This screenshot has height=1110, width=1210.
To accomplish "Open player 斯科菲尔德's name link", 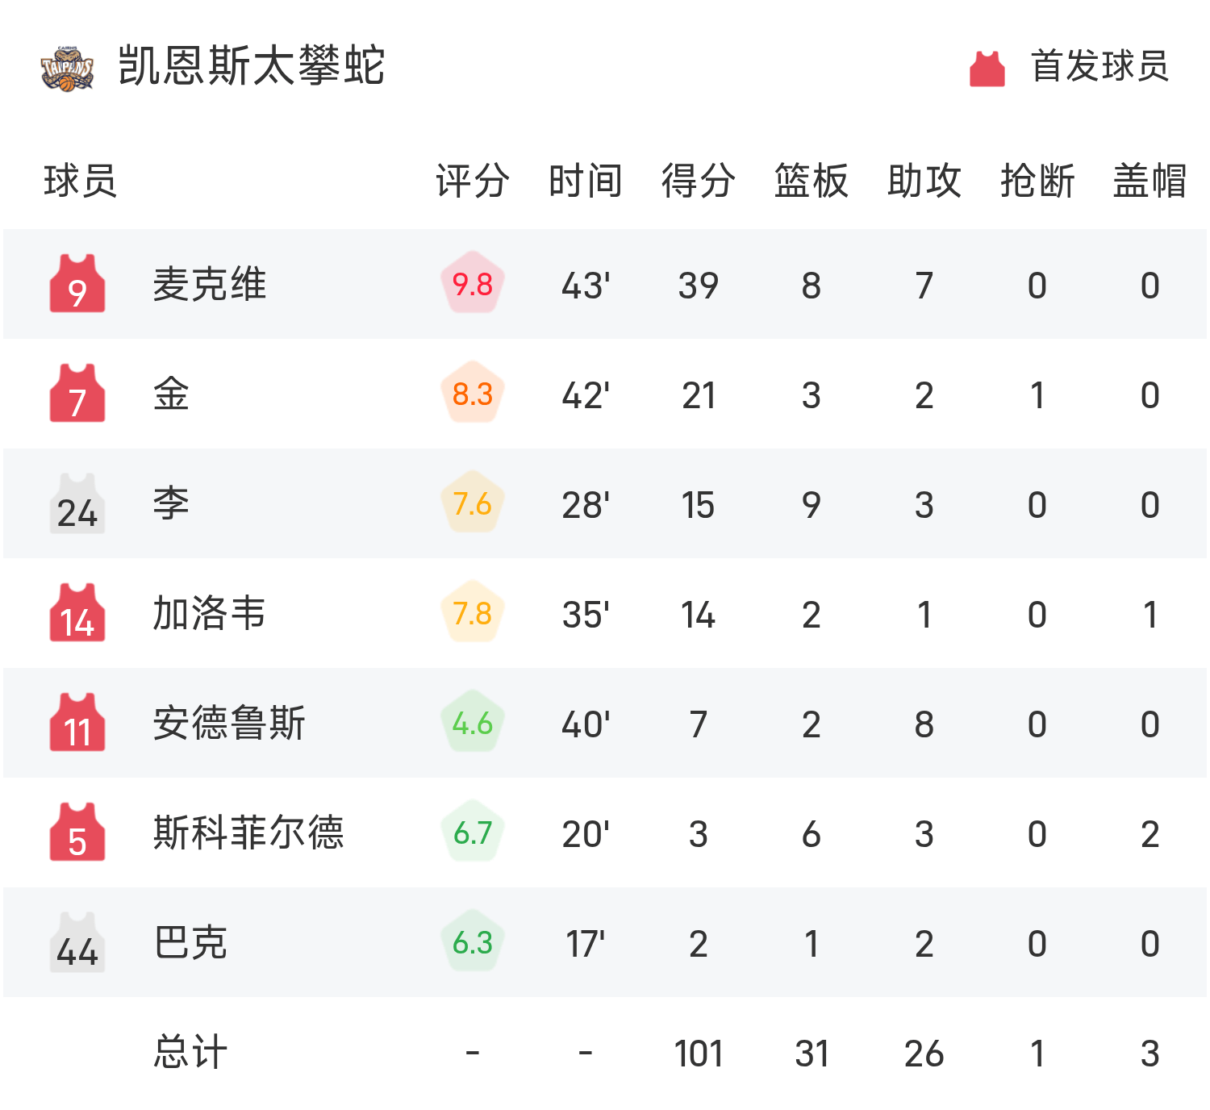I will [x=248, y=832].
